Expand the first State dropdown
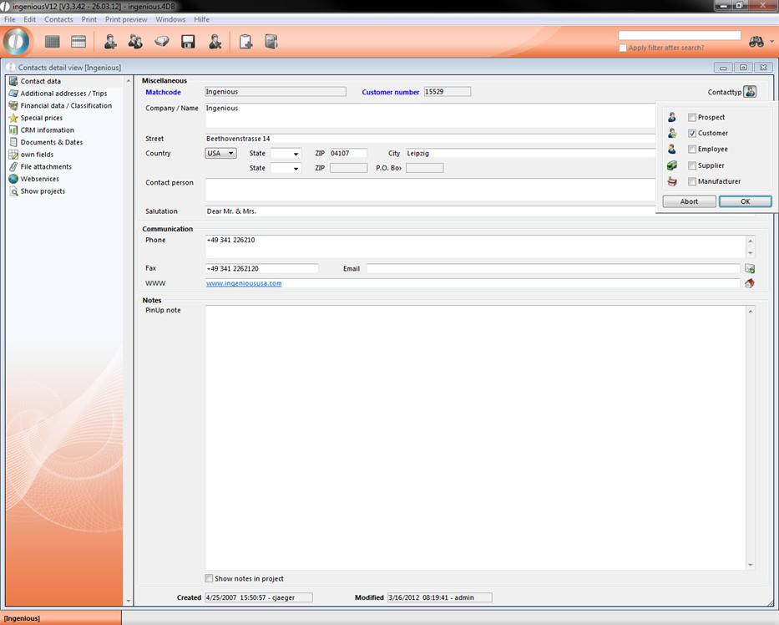This screenshot has width=779, height=625. (x=286, y=154)
